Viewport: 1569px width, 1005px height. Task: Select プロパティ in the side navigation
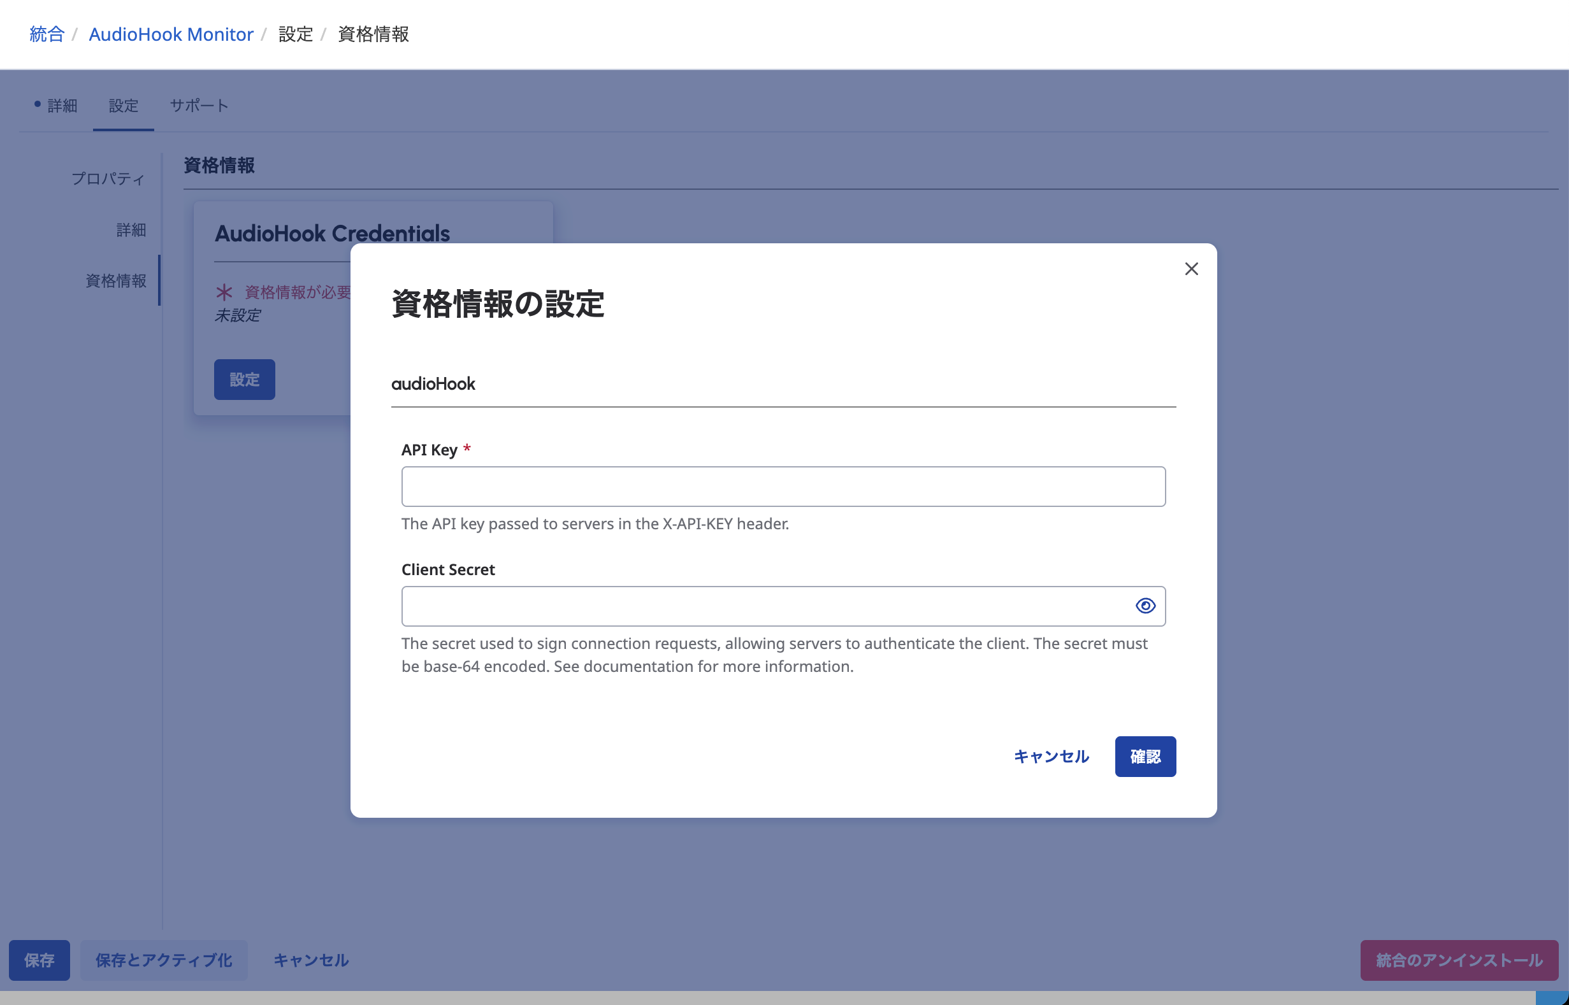[108, 179]
